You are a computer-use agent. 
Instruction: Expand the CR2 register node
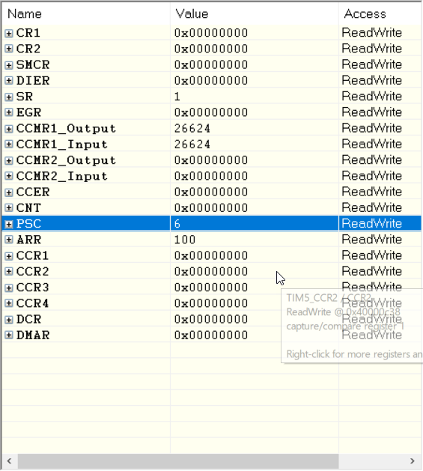coord(9,49)
